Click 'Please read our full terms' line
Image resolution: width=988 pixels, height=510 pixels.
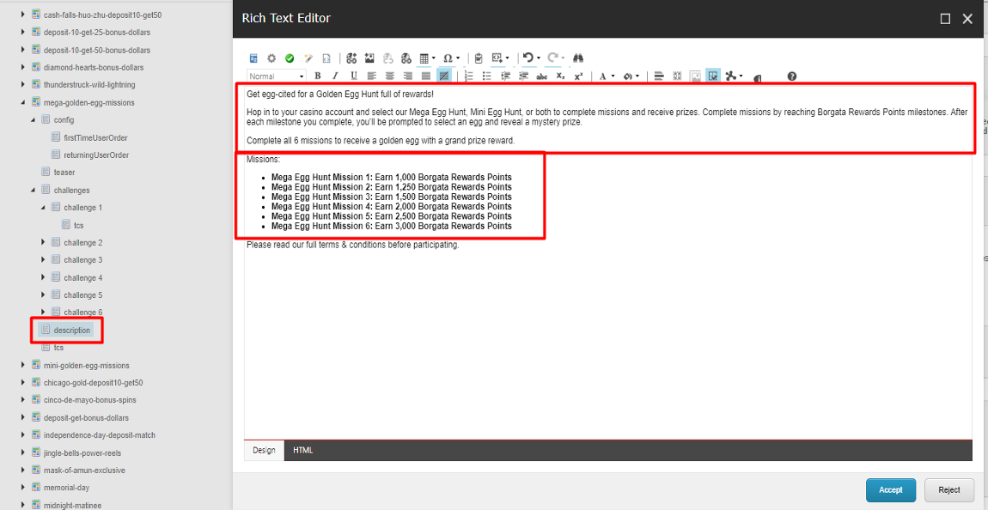coord(353,245)
